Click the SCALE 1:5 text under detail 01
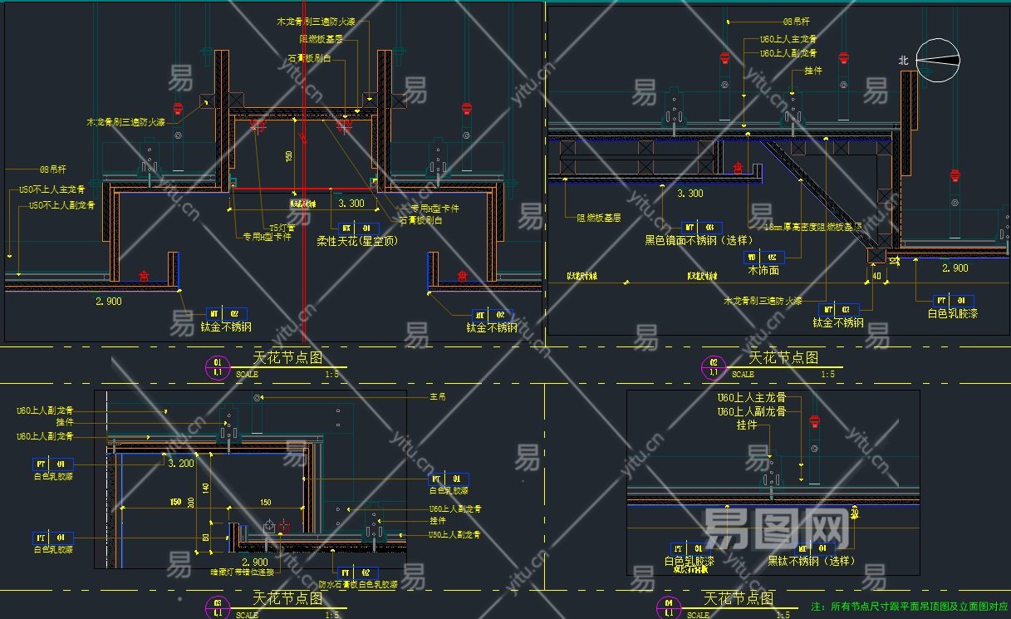 tap(287, 375)
